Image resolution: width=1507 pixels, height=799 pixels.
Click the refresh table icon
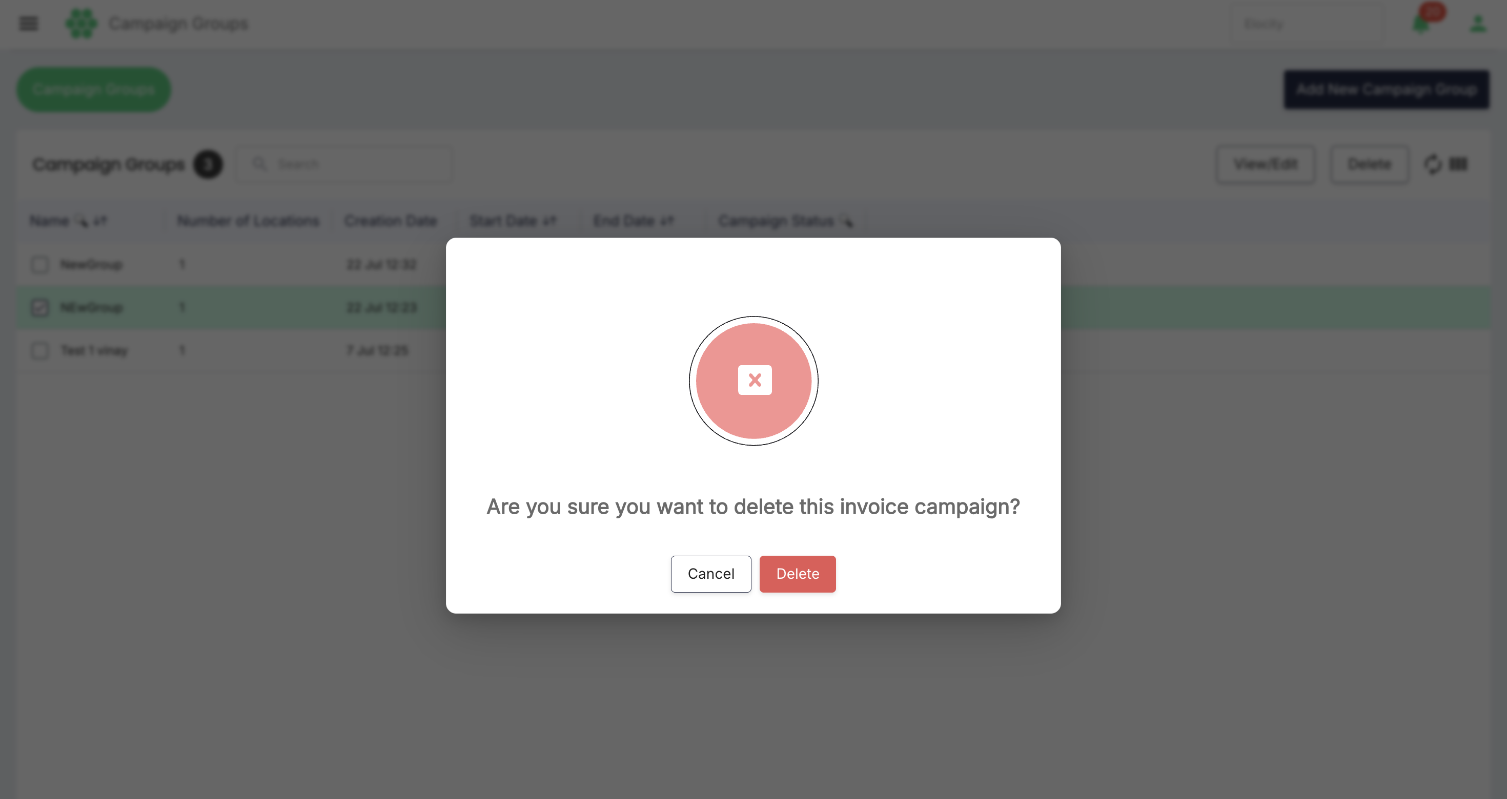coord(1433,164)
